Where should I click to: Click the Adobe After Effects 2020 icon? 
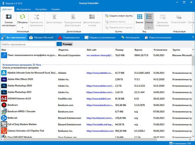click(4, 79)
